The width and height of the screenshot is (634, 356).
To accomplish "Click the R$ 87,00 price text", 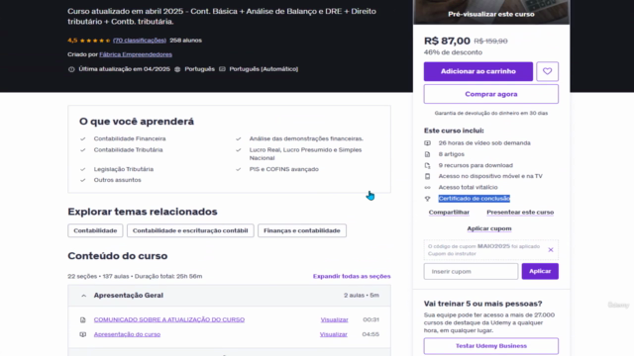I will (x=447, y=41).
